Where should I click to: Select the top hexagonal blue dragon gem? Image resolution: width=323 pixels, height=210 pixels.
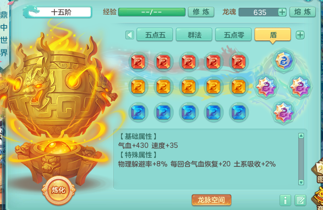(x=284, y=61)
